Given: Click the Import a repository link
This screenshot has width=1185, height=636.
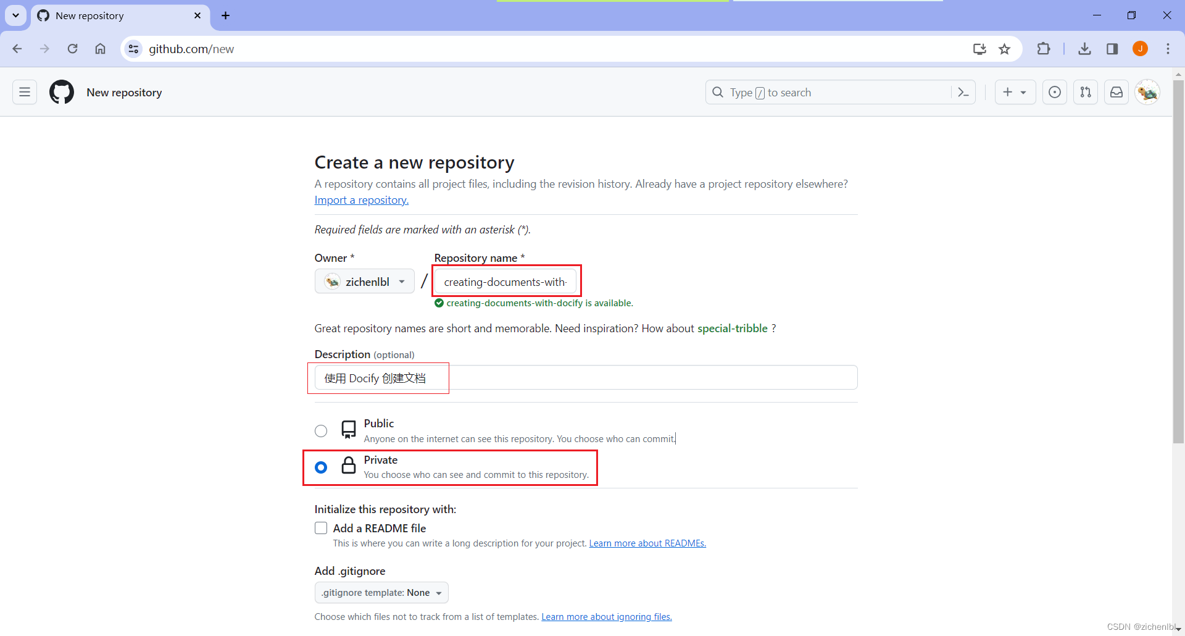Looking at the screenshot, I should (362, 200).
